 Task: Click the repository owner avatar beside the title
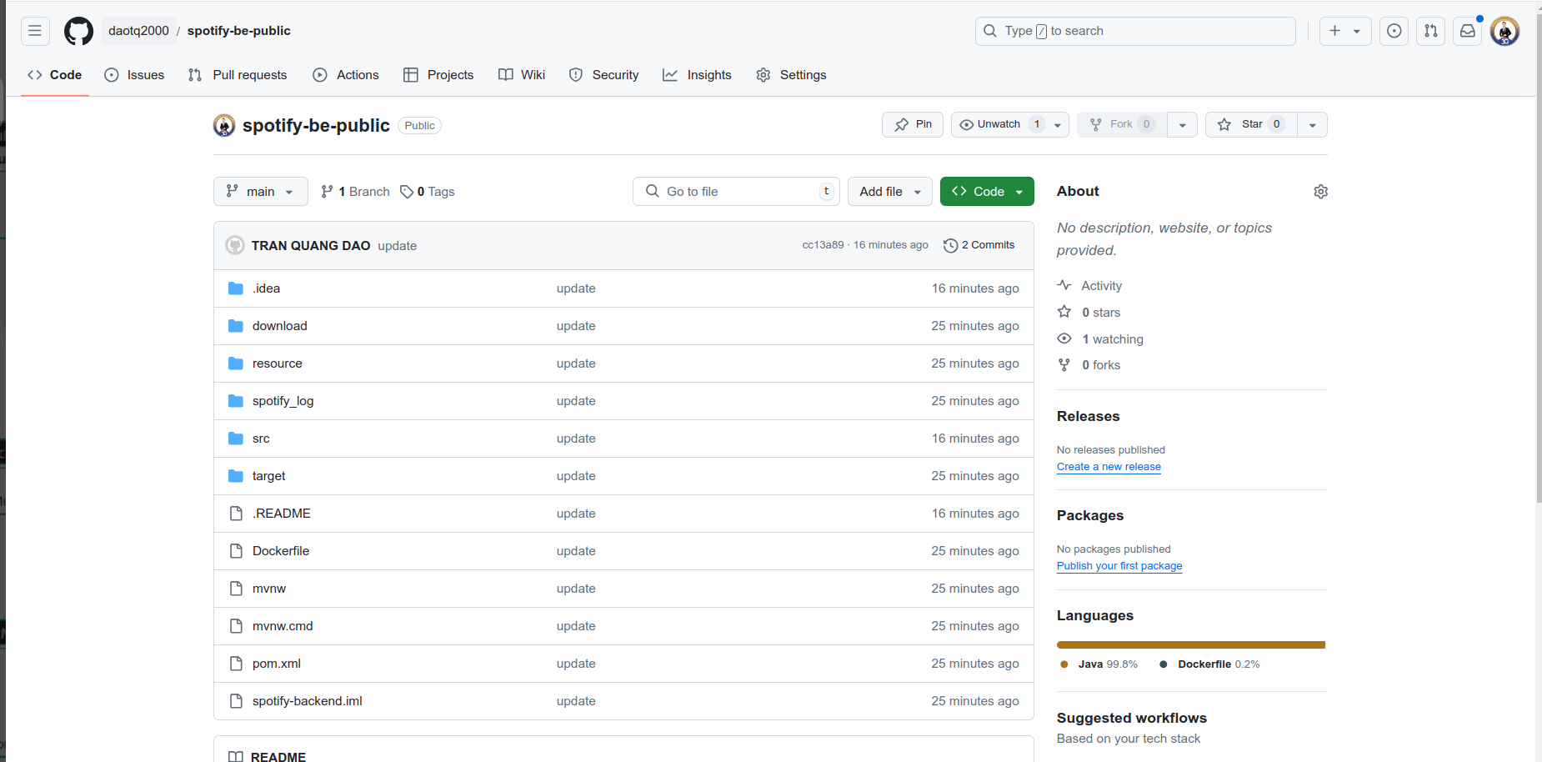pyautogui.click(x=224, y=125)
